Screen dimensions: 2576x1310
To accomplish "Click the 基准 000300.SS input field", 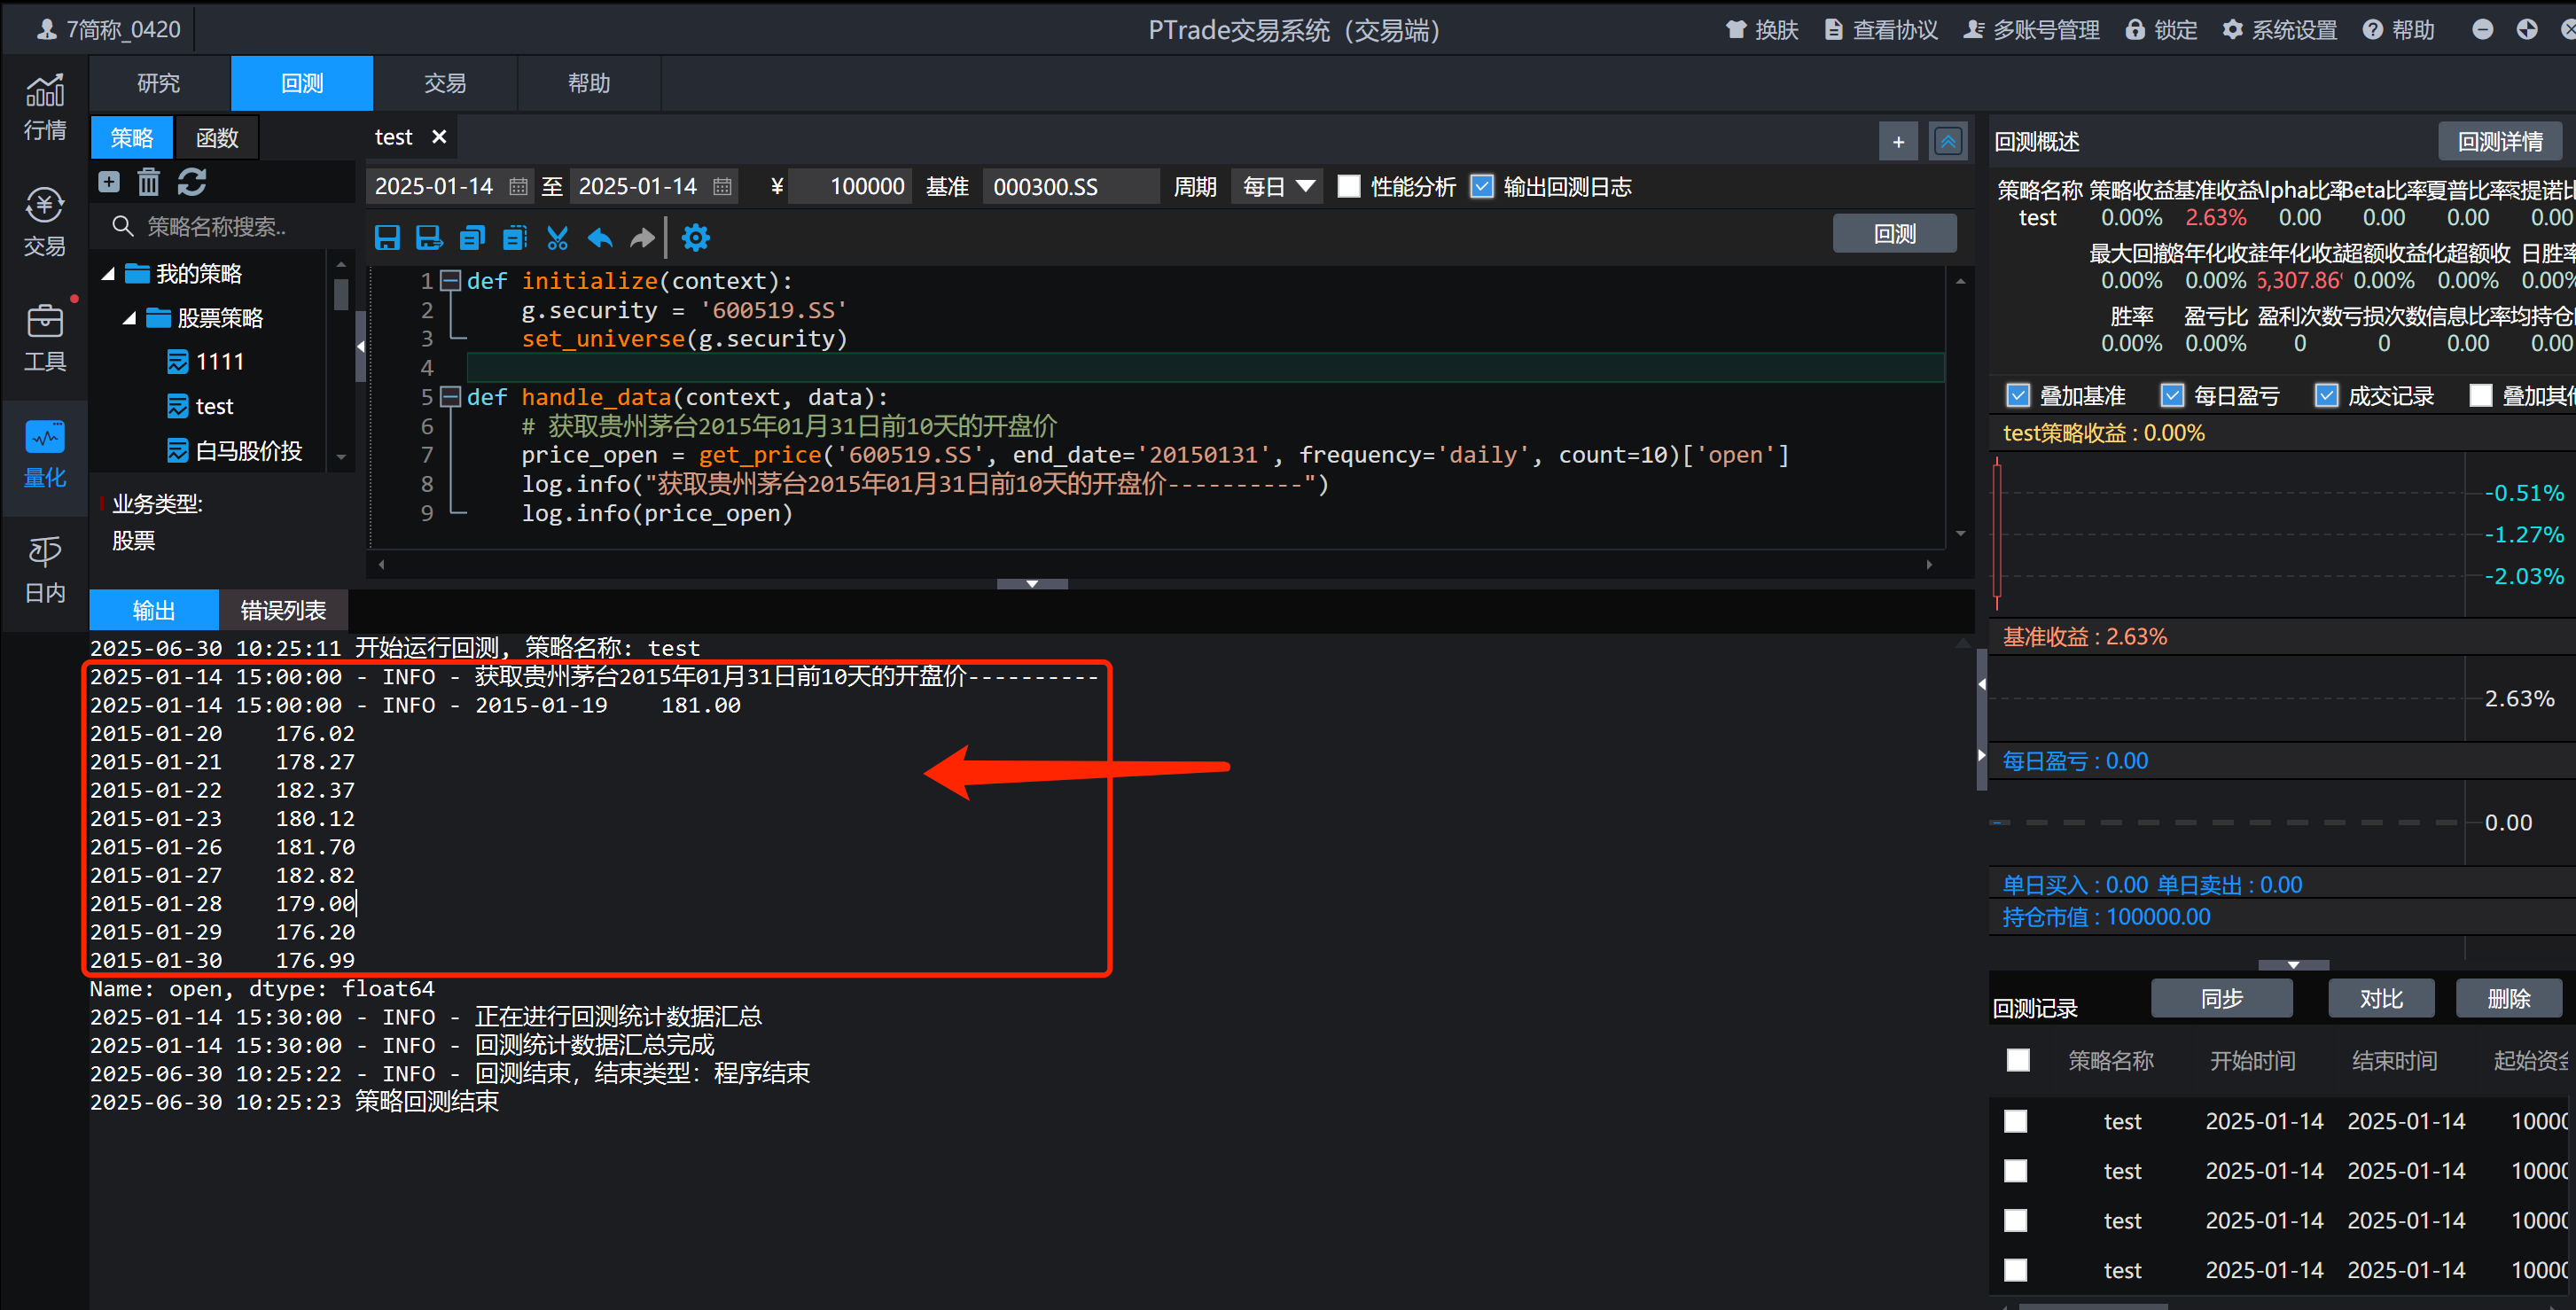I will [x=1068, y=187].
